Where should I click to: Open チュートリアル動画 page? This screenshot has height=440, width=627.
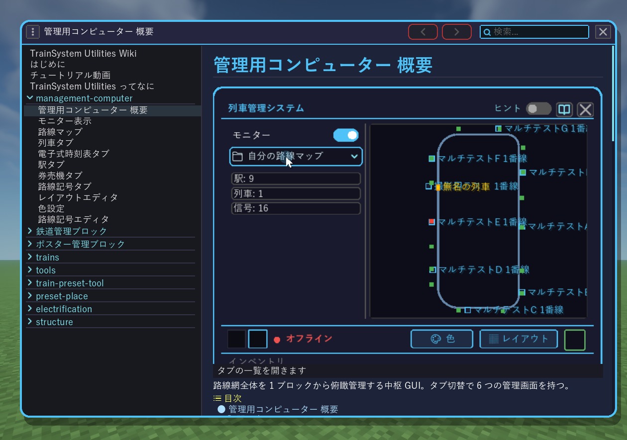[70, 76]
